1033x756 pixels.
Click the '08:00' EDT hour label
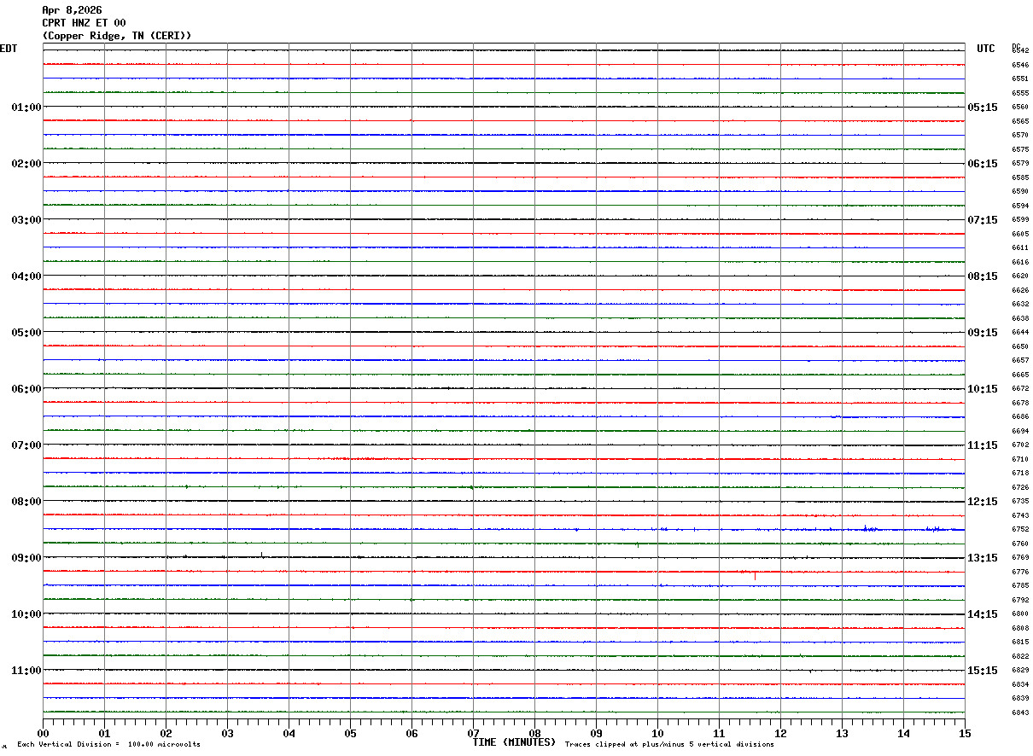click(x=26, y=502)
